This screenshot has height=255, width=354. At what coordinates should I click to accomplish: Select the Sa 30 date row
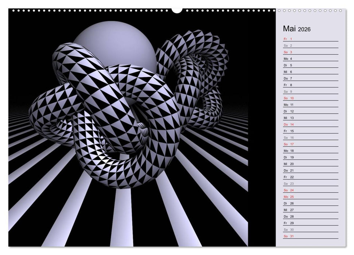point(311,229)
